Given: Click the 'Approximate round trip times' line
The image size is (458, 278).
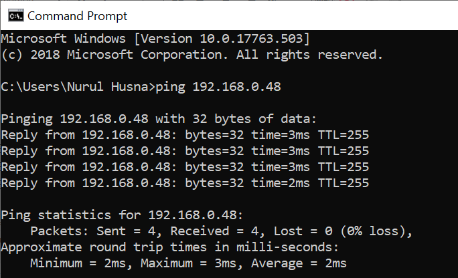Looking at the screenshot, I should 169,247.
